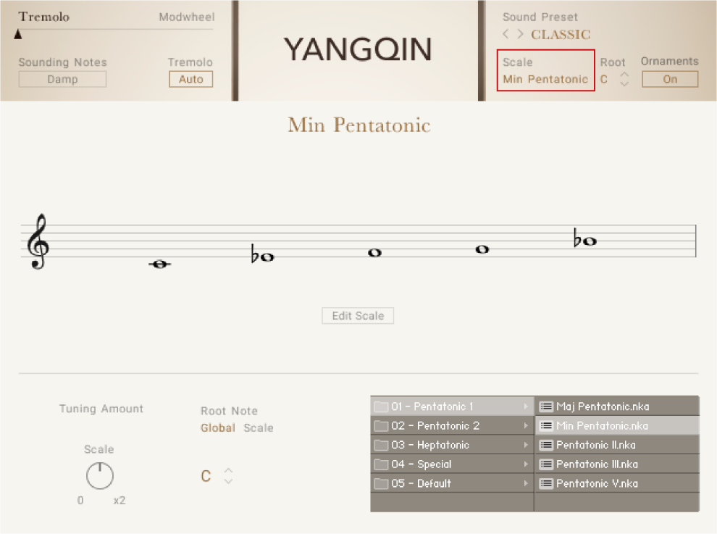Select the 05 - Default folder icon
The width and height of the screenshot is (717, 534).
[x=381, y=483]
